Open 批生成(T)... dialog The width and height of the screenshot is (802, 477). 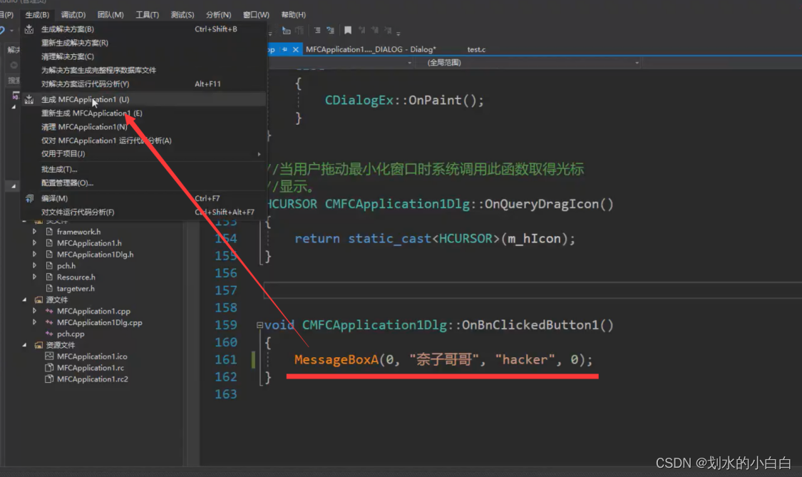click(x=144, y=170)
